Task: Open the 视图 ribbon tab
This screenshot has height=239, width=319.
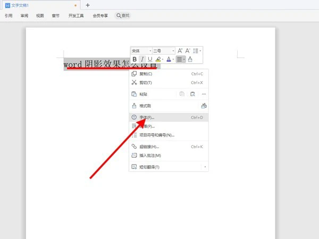Action: [x=40, y=15]
